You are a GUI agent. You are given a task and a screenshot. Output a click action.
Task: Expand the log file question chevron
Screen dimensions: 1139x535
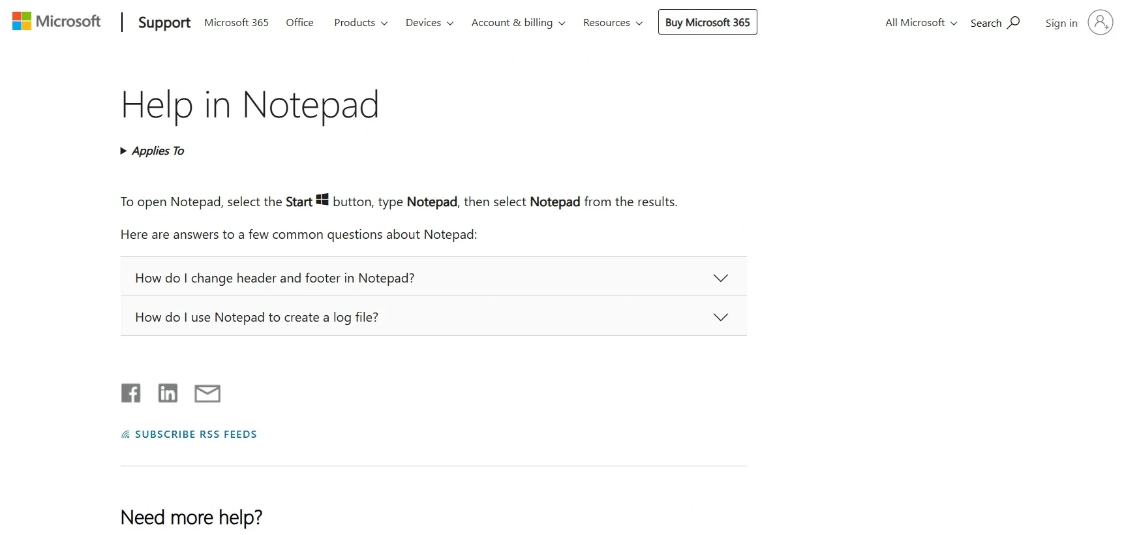pos(720,317)
